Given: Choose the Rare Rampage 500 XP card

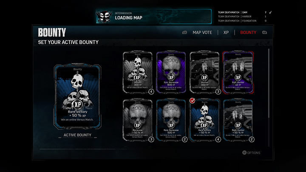Looking at the screenshot, I should point(171,120).
